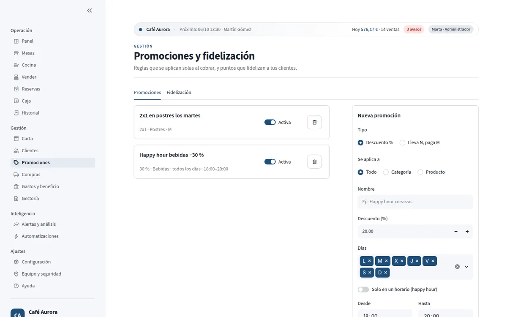Remove day J from the Días selection
507x317 pixels.
[x=417, y=261]
